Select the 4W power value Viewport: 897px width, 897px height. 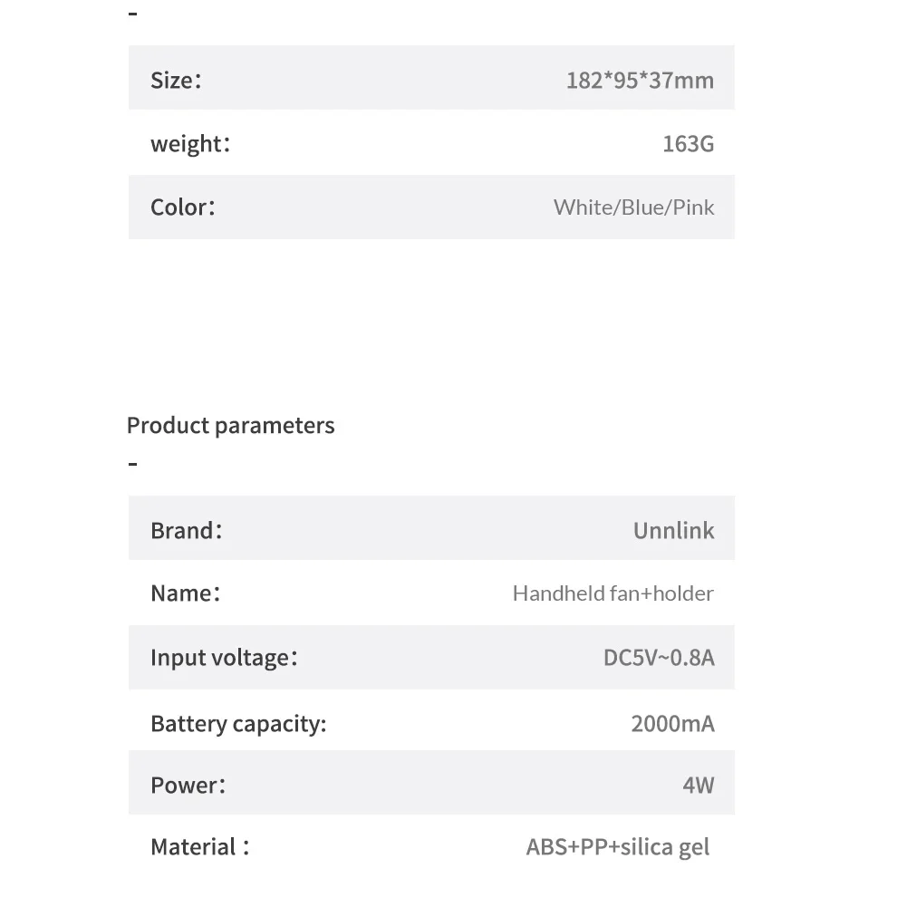[x=698, y=785]
